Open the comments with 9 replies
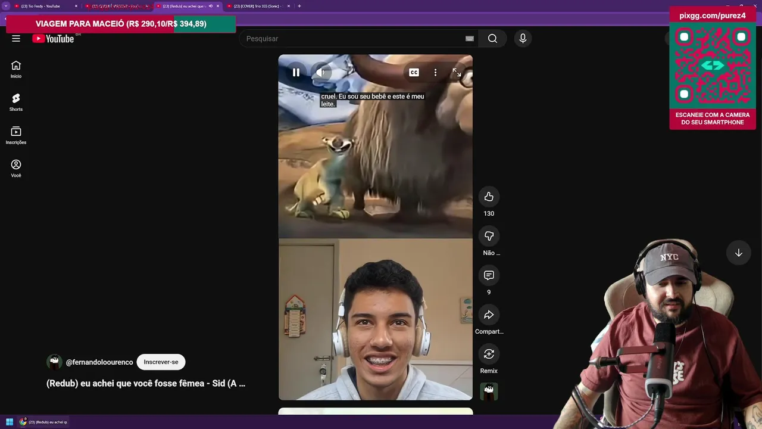Image resolution: width=762 pixels, height=429 pixels. pyautogui.click(x=489, y=275)
